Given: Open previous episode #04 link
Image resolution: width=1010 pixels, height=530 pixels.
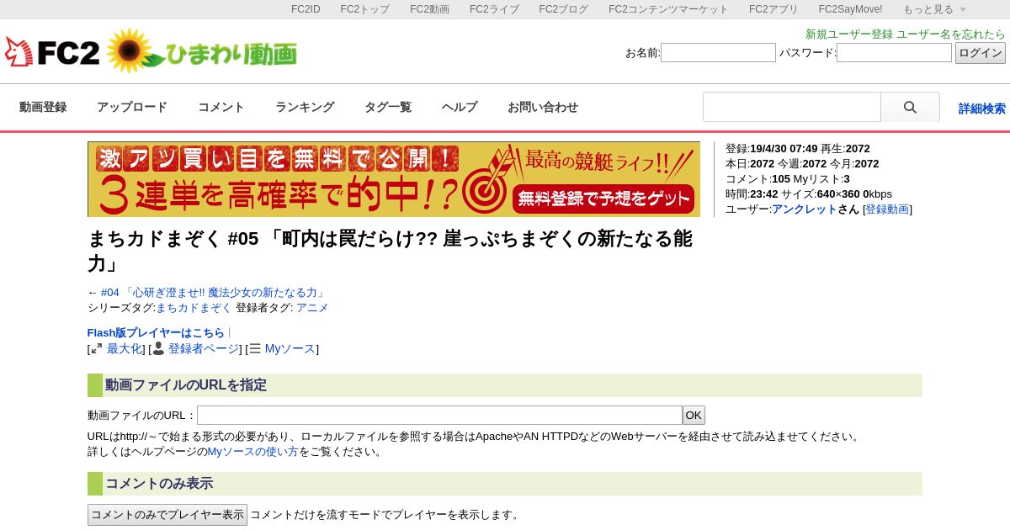Looking at the screenshot, I should pyautogui.click(x=214, y=292).
